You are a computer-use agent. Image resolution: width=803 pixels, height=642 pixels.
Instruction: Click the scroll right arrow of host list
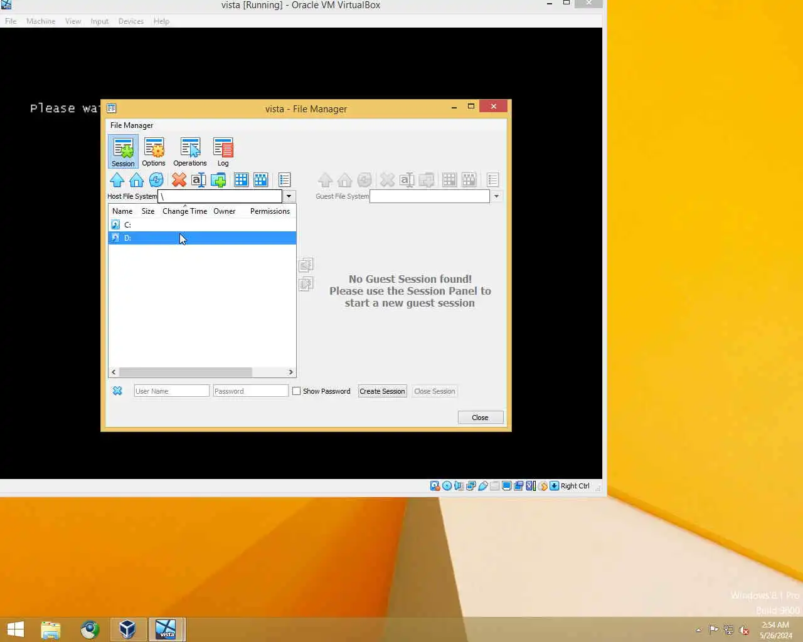coord(290,372)
